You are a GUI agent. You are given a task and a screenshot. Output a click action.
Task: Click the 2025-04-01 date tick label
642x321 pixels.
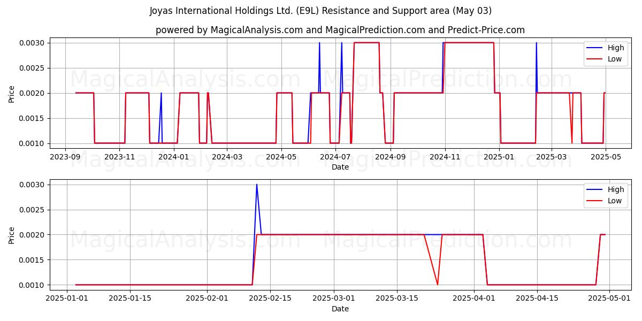tap(473, 299)
